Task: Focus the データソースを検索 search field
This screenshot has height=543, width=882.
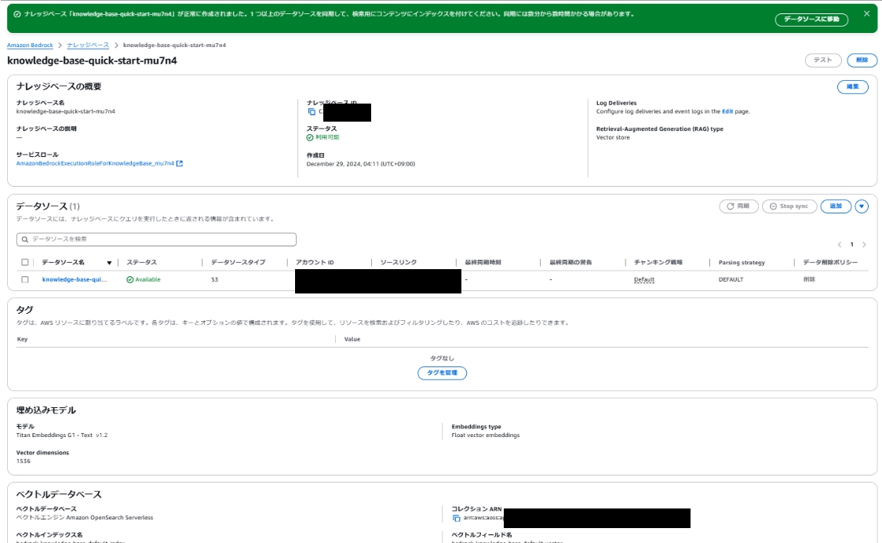Action: [156, 239]
